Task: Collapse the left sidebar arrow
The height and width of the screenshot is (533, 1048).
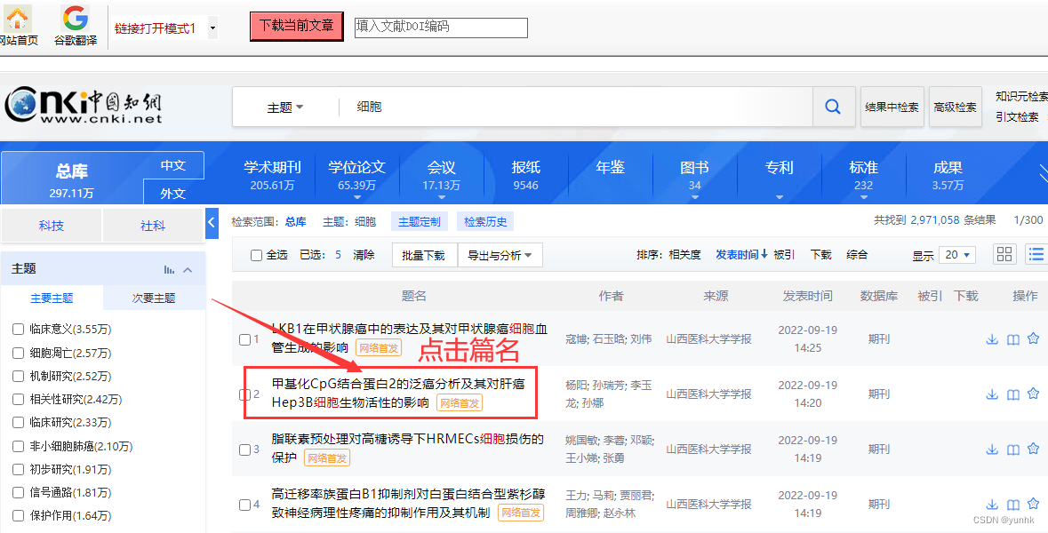Action: (x=212, y=222)
